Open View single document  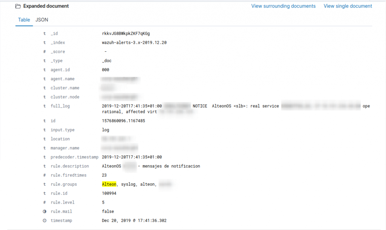(x=348, y=6)
